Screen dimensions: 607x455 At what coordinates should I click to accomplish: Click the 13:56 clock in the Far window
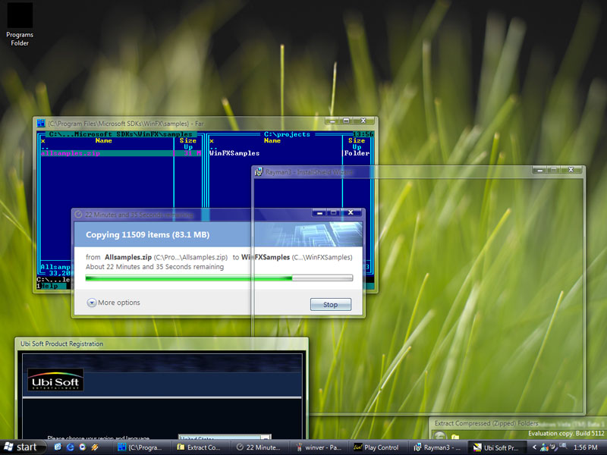coord(363,134)
